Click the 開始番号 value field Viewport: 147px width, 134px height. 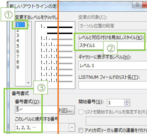(x=116, y=103)
